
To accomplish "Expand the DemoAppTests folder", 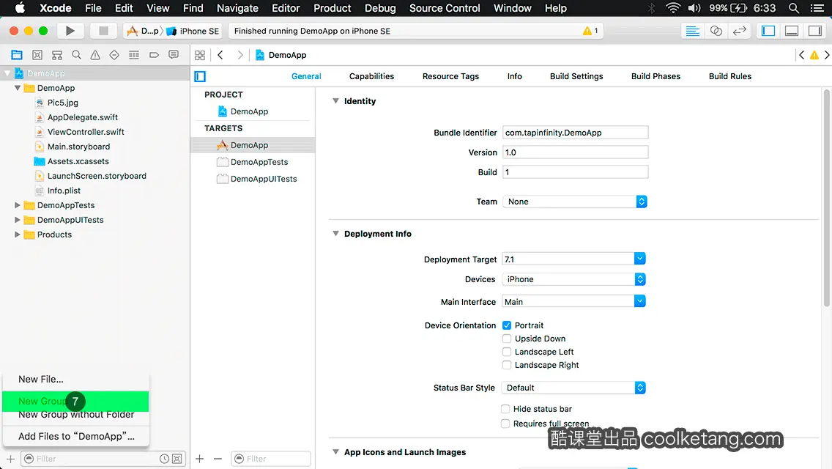I will point(17,205).
